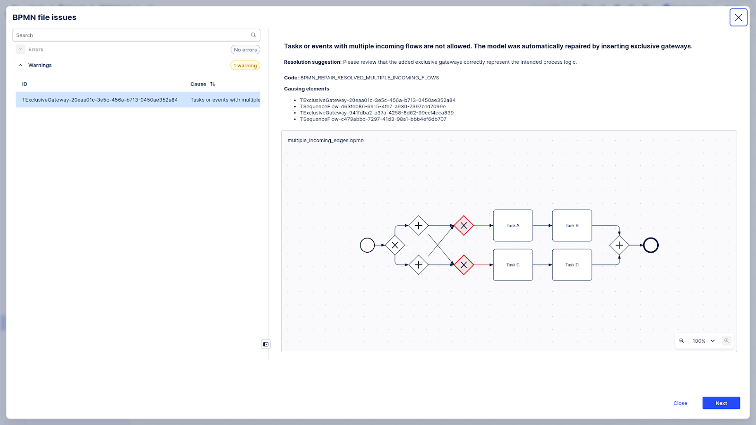Select the closing parallel gateway before end

619,245
